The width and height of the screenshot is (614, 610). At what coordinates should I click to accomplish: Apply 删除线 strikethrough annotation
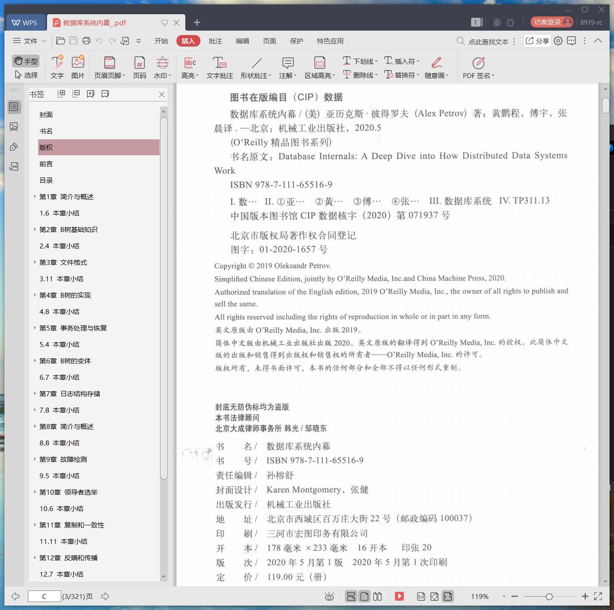point(360,75)
